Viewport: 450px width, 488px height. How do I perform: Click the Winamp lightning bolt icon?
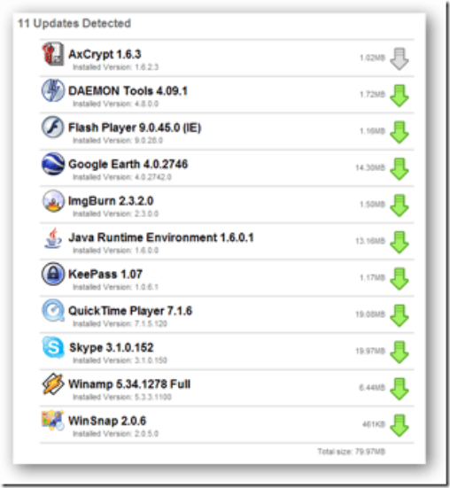53,383
